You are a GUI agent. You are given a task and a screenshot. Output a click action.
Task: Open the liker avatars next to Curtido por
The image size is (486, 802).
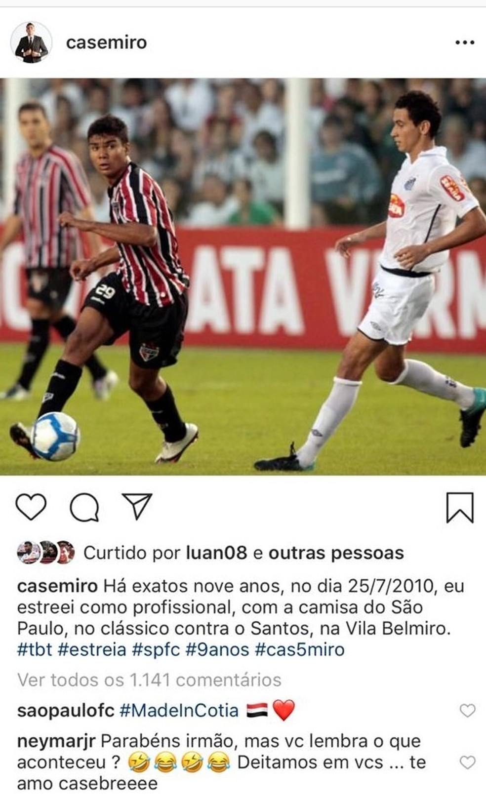click(46, 553)
